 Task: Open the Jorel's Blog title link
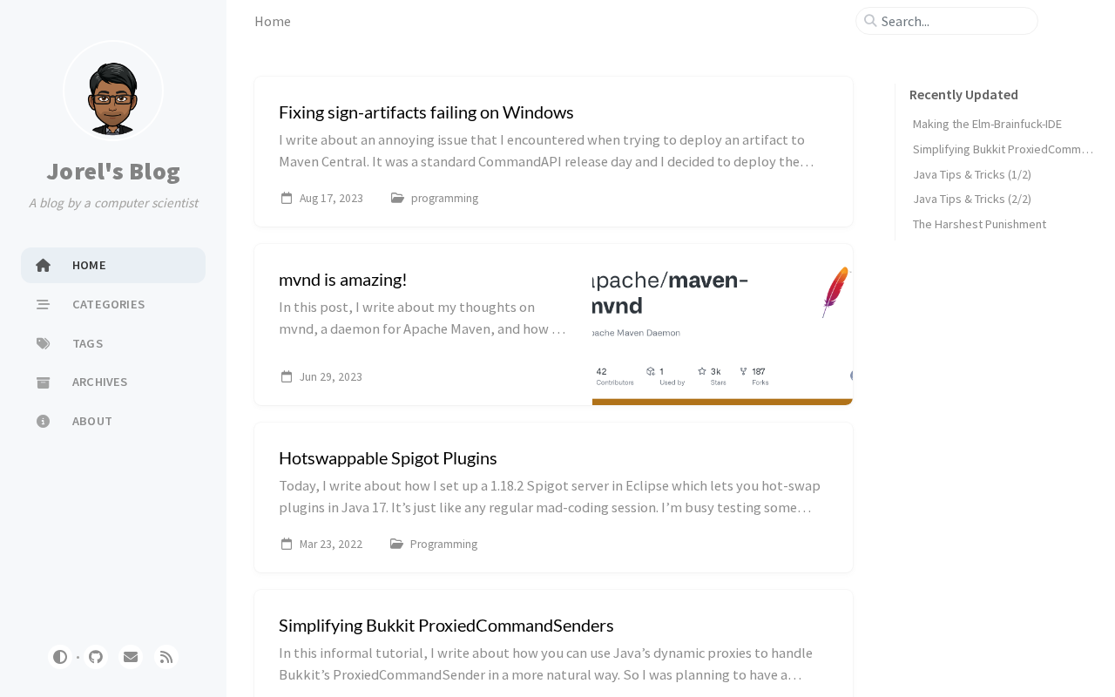(113, 171)
